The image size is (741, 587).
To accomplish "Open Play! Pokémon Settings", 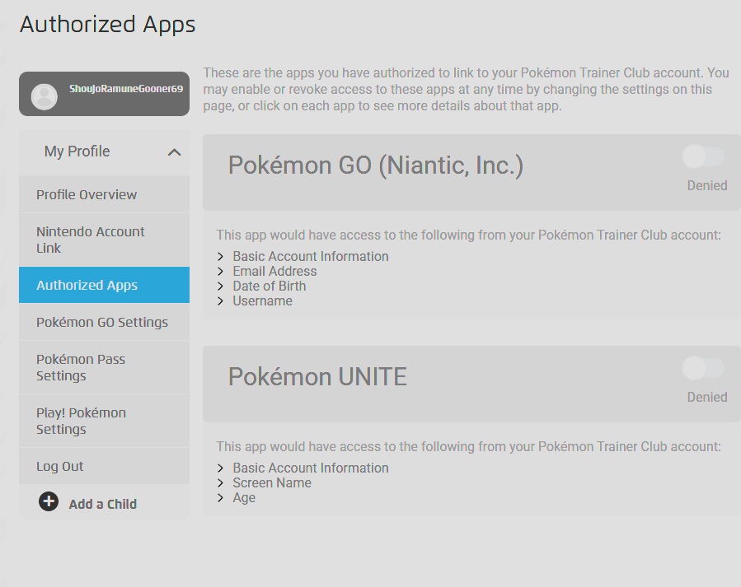I will [104, 421].
